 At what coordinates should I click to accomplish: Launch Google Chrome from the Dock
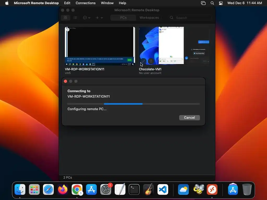77,190
